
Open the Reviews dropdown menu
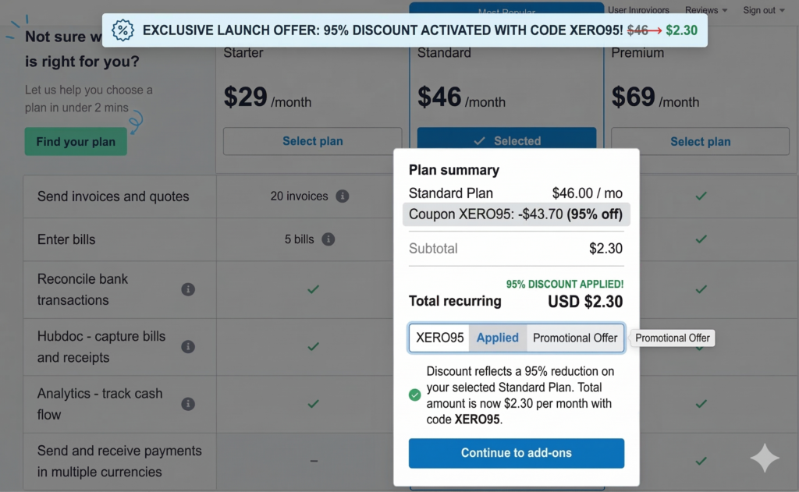(x=705, y=10)
